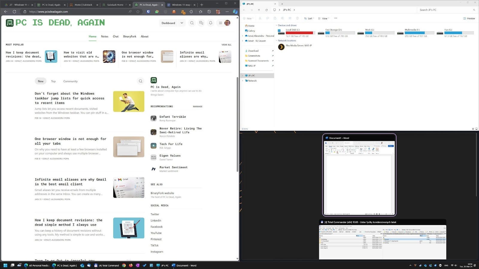
Task: Open Windows Start button on taskbar
Action: point(5,265)
